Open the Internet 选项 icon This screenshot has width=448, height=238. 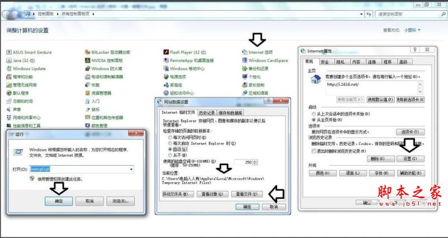click(x=245, y=52)
